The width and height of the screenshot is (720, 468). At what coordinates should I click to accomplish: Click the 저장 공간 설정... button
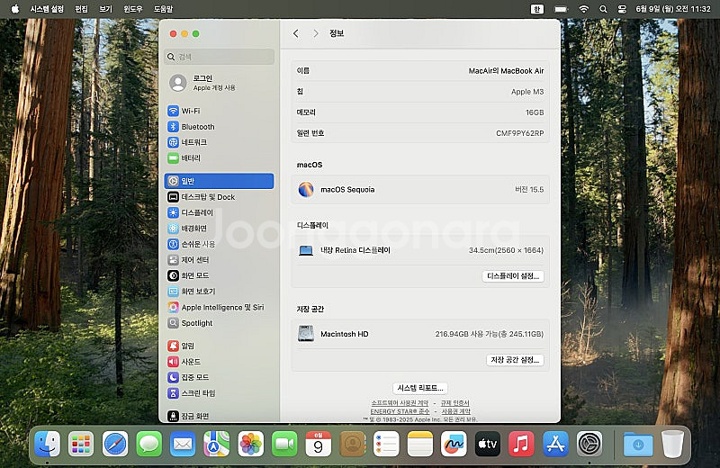pyautogui.click(x=515, y=360)
